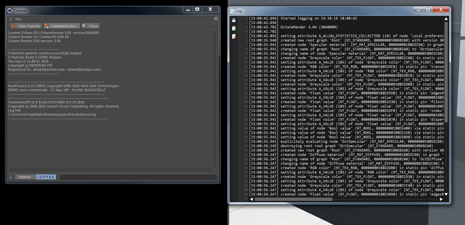Click 'DEMO (non-commercial) - 17 days left' line
This screenshot has width=465, height=225.
[57, 90]
